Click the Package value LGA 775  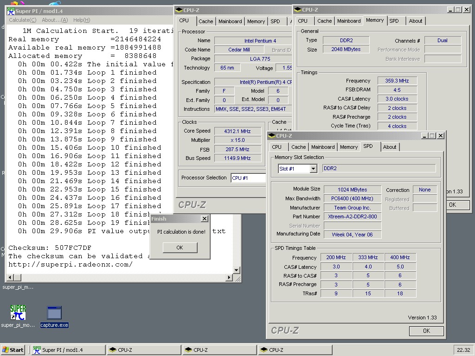click(253, 59)
